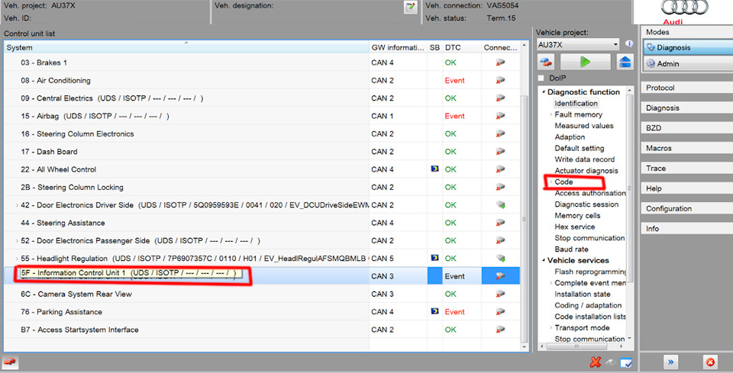Click the vehicle connection icon button
This screenshot has width=733, height=373.
pyautogui.click(x=546, y=62)
